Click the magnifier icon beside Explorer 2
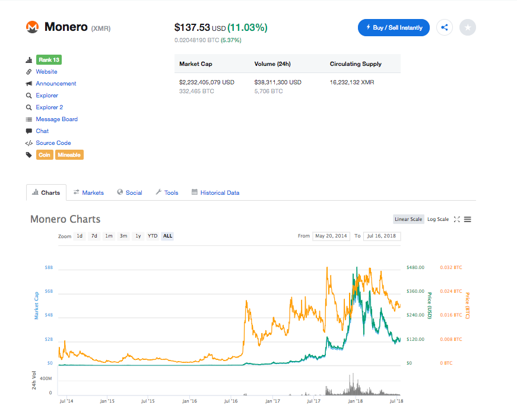The width and height of the screenshot is (517, 408). pos(29,107)
